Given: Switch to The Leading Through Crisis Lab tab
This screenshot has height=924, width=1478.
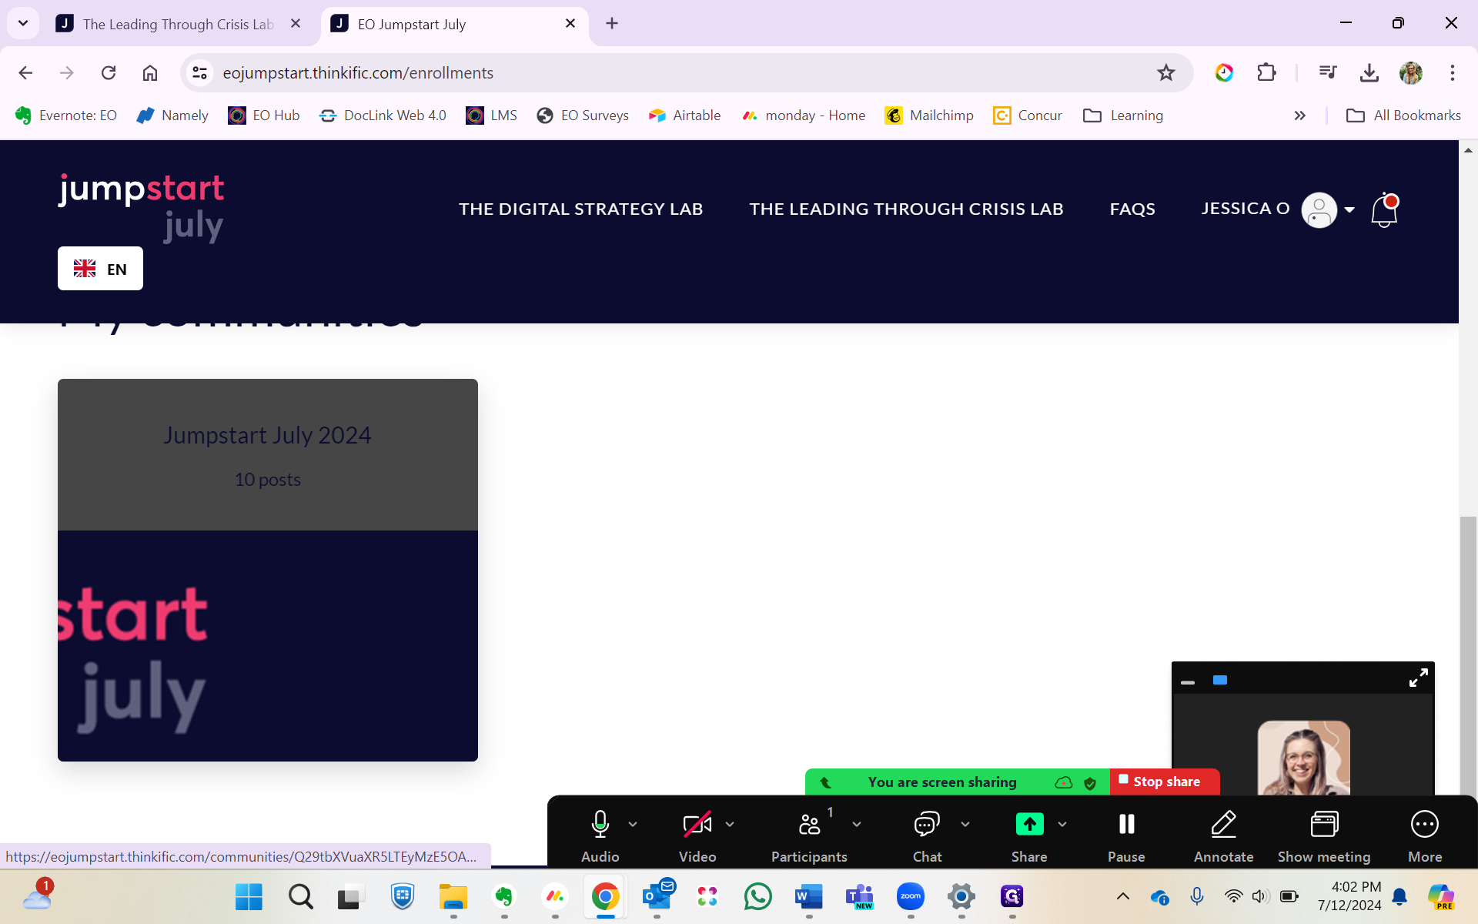Looking at the screenshot, I should pyautogui.click(x=179, y=24).
